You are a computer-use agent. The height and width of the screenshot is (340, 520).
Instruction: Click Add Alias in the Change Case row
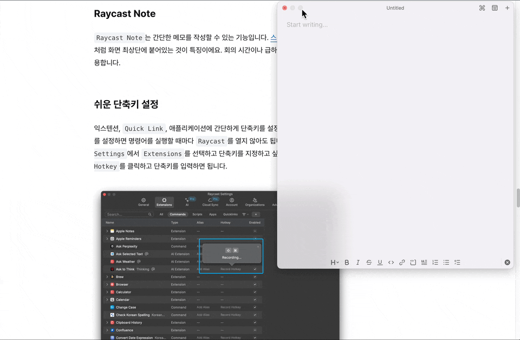click(x=203, y=307)
